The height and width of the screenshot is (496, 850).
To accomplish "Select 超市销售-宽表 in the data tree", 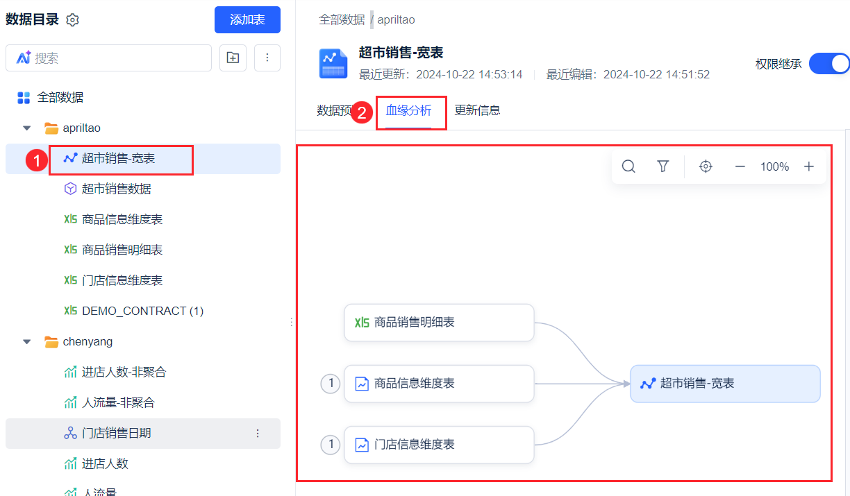I will tap(143, 159).
